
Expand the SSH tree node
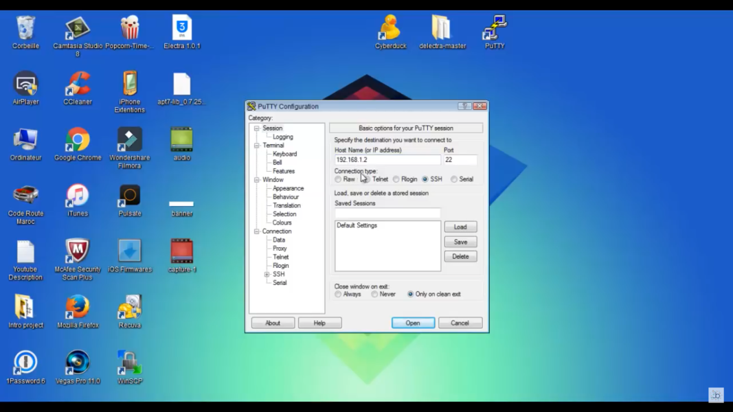pyautogui.click(x=267, y=275)
